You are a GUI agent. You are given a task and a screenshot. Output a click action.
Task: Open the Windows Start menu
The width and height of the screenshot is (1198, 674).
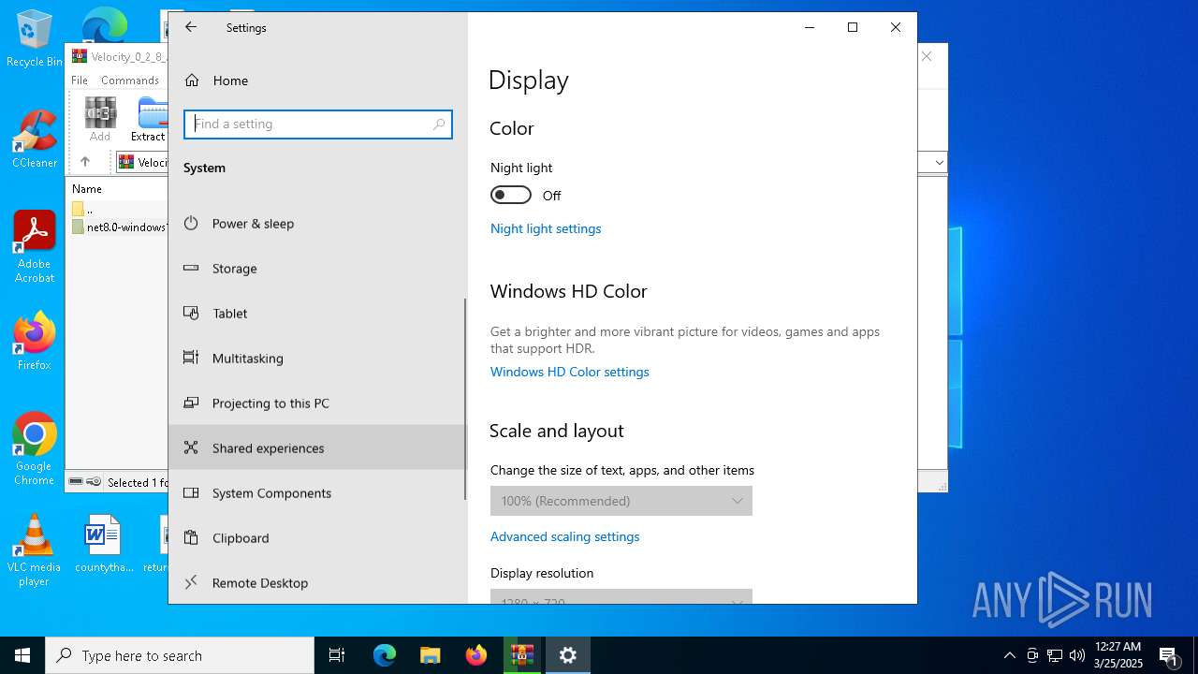click(x=22, y=655)
